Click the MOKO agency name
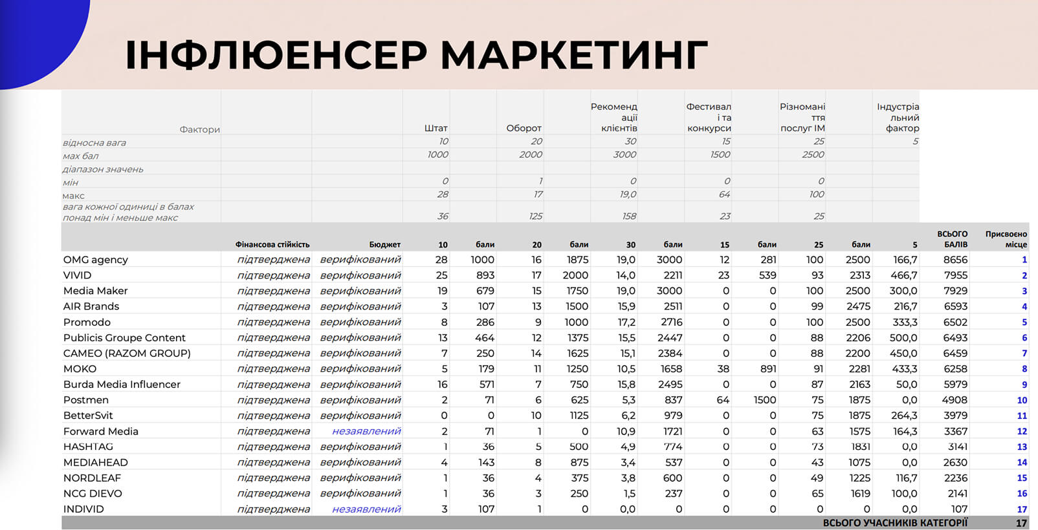Screen dimensions: 1038x530 click(x=80, y=369)
